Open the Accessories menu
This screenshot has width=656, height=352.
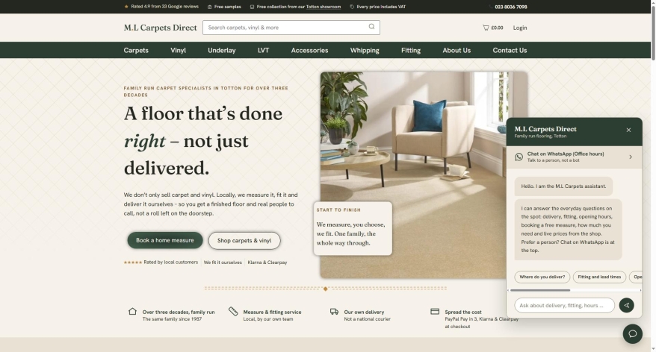click(309, 50)
